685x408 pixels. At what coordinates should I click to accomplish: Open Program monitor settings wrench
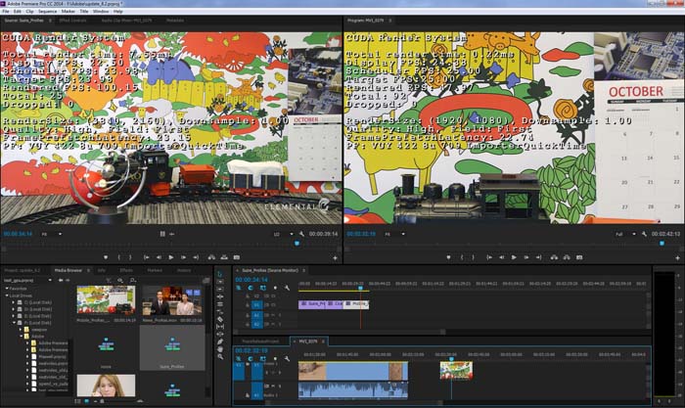tap(644, 234)
